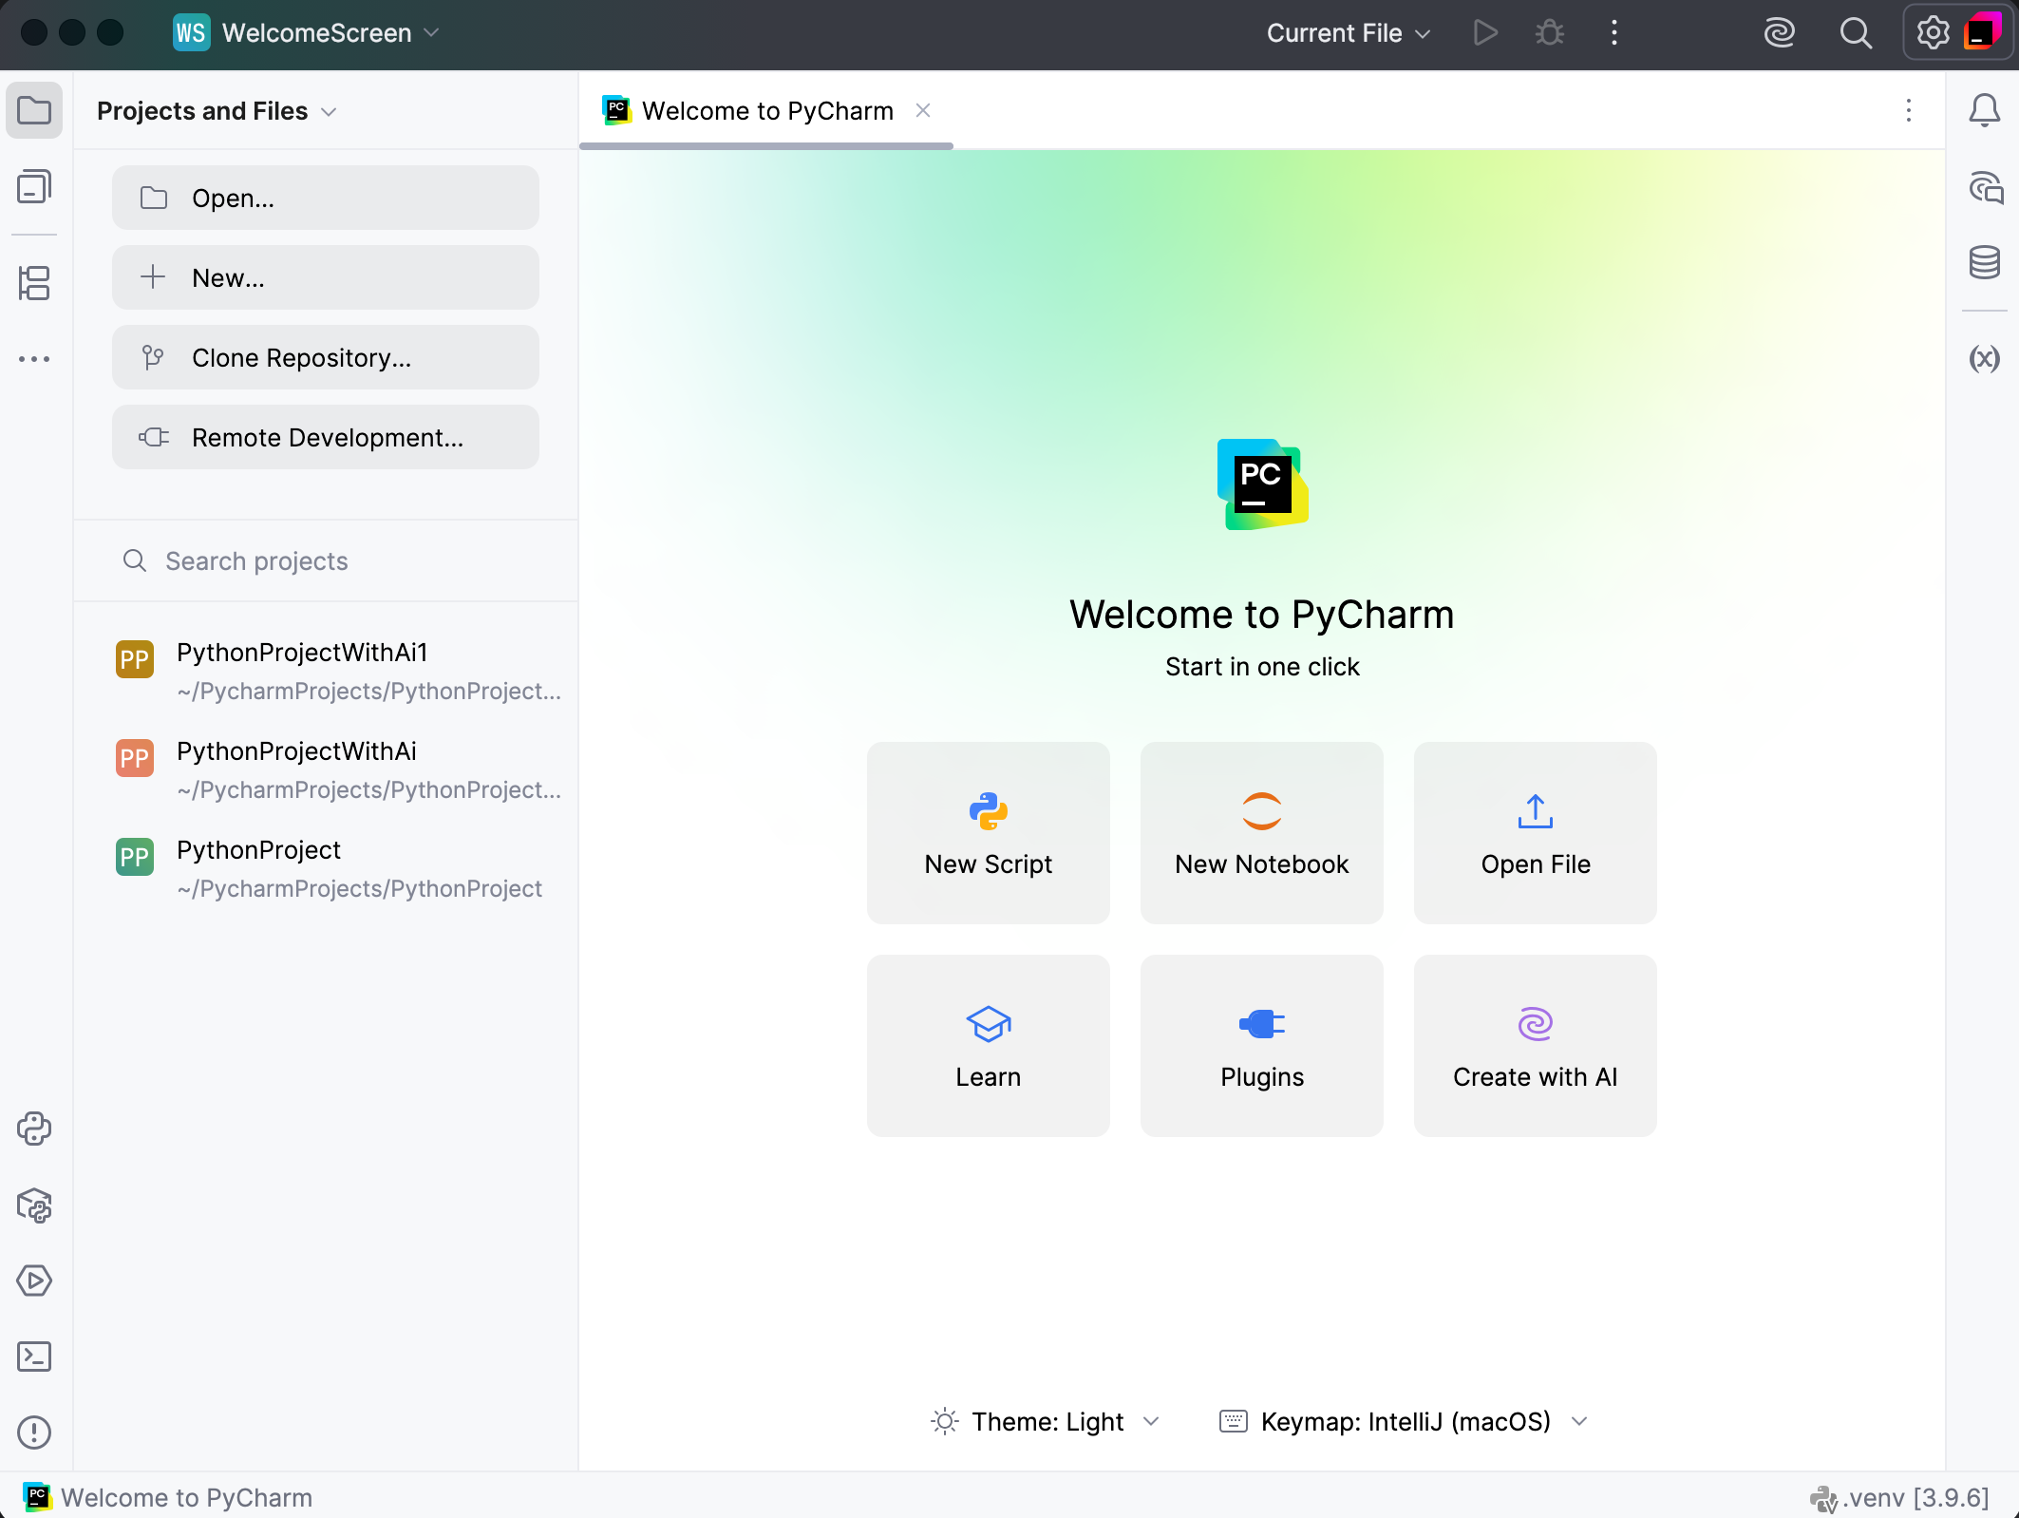The image size is (2019, 1518).
Task: Open editor tab options kebab menu
Action: coord(1909,110)
